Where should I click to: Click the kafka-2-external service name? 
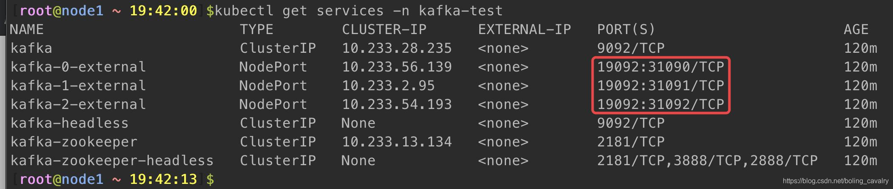pos(78,104)
